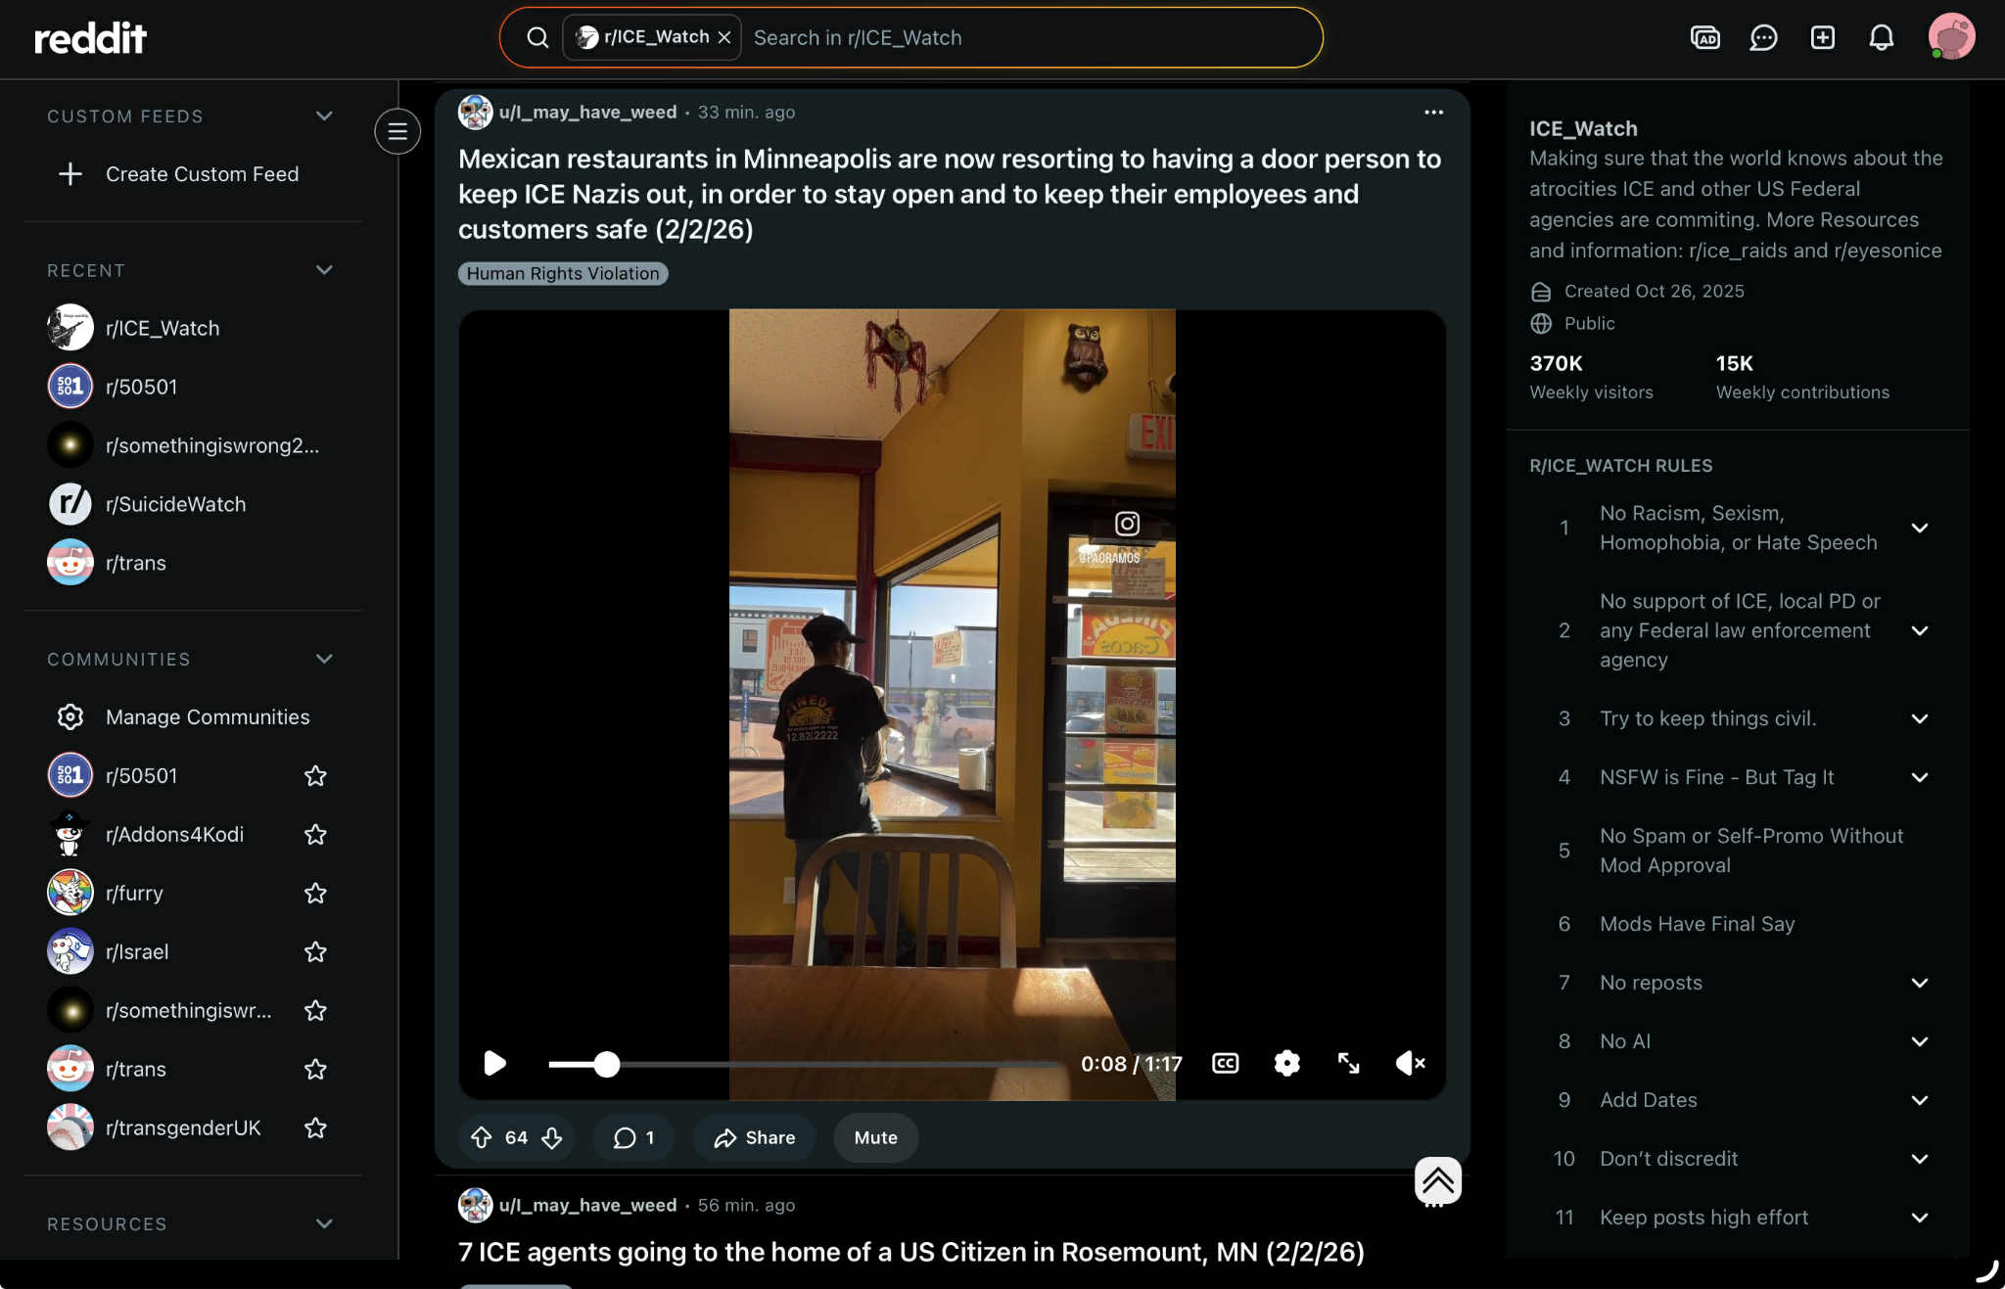Play the video
The height and width of the screenshot is (1289, 2005).
[x=494, y=1063]
